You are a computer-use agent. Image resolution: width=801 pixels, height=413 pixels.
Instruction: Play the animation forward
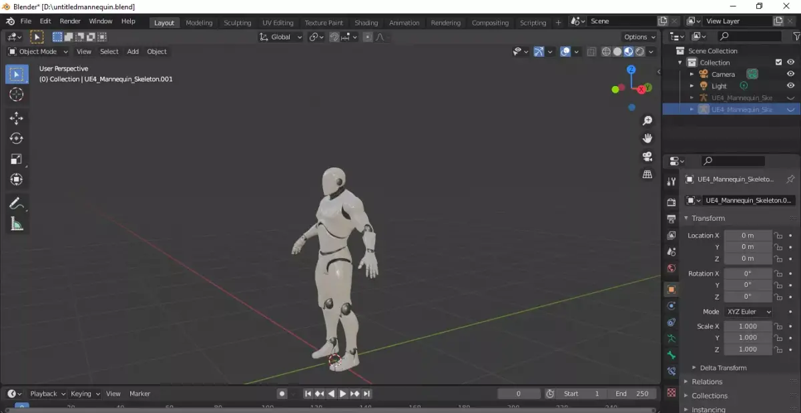pyautogui.click(x=343, y=394)
